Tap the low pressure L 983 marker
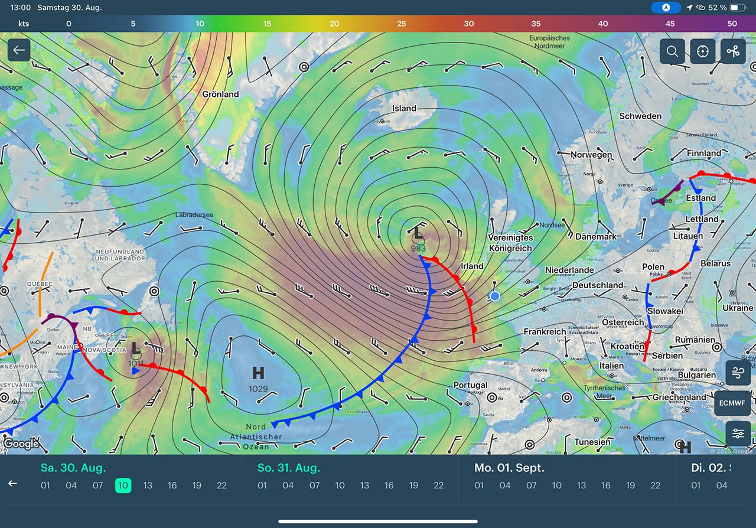756x528 pixels. point(418,237)
